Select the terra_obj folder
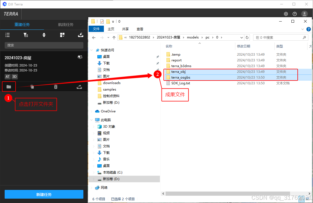The width and height of the screenshot is (313, 203). click(179, 72)
